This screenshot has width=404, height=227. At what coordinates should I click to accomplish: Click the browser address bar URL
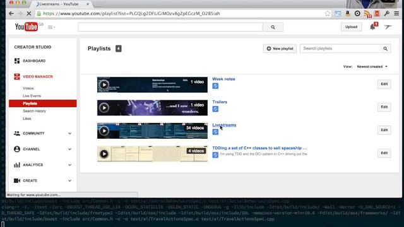pyautogui.click(x=131, y=14)
